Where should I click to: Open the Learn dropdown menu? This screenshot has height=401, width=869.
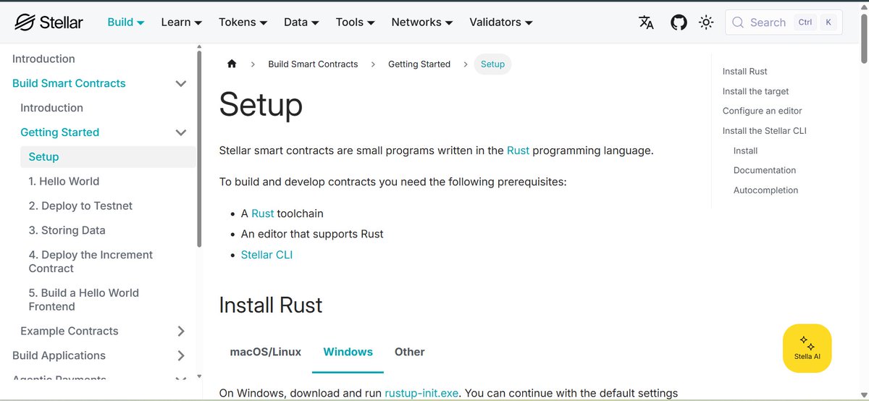click(x=182, y=22)
